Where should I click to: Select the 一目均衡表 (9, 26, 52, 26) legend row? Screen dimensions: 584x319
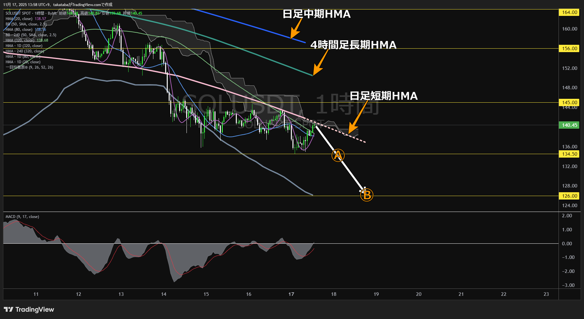tap(29, 67)
